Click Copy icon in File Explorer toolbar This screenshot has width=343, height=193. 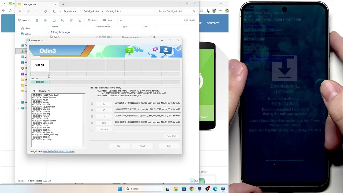(x=46, y=20)
